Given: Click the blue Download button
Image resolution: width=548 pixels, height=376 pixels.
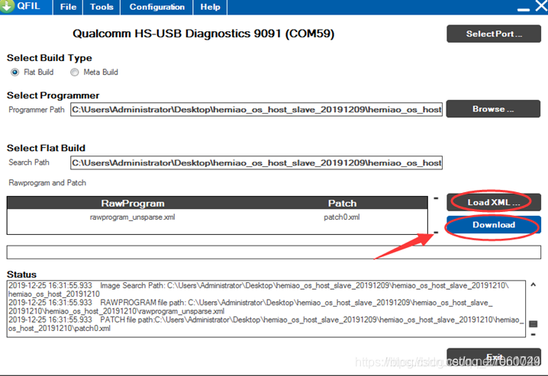Looking at the screenshot, I should (494, 225).
